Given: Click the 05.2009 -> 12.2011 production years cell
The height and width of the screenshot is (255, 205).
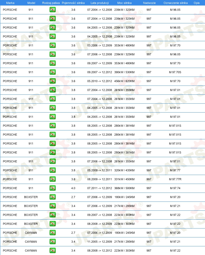Looking at the screenshot, I should click(100, 170).
